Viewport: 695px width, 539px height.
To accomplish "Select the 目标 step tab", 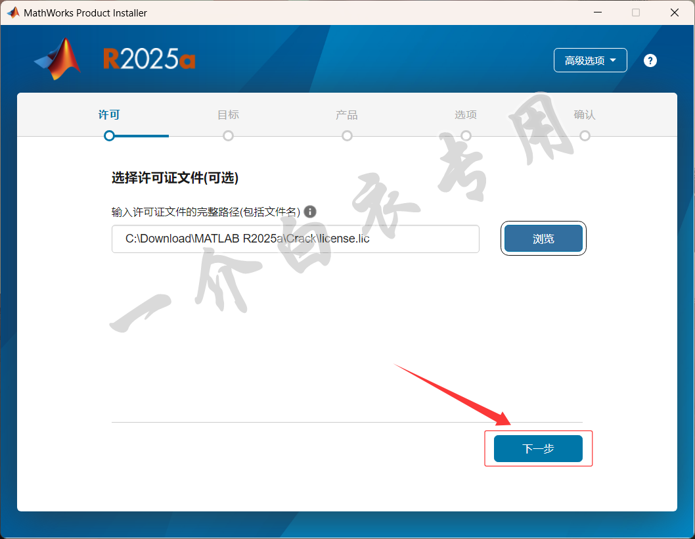I will (228, 115).
